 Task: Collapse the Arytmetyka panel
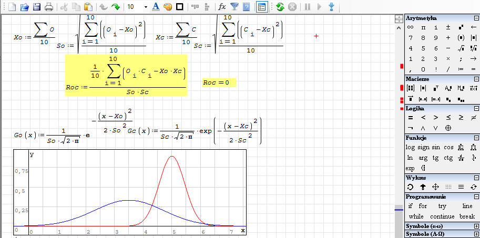click(x=475, y=18)
